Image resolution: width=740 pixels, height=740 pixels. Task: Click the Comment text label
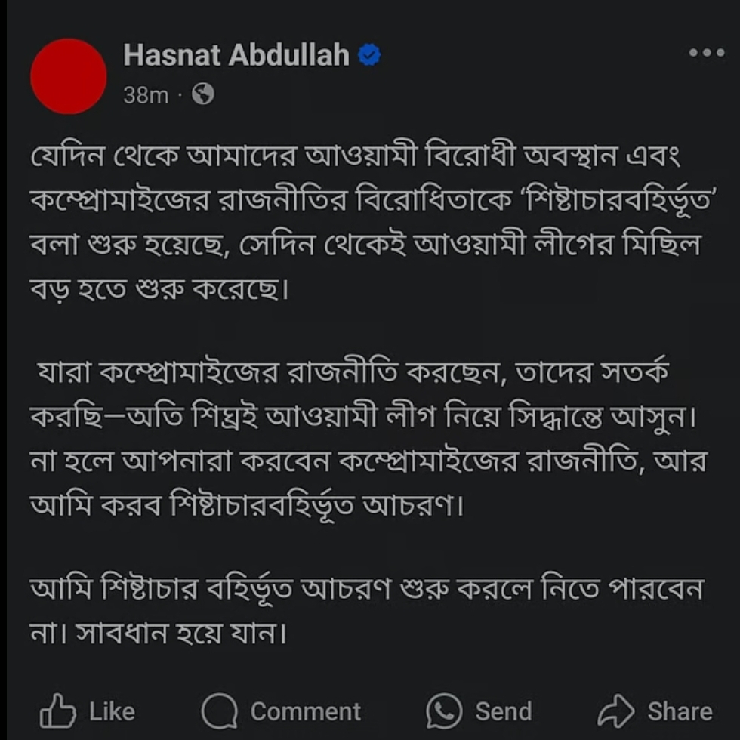(305, 711)
